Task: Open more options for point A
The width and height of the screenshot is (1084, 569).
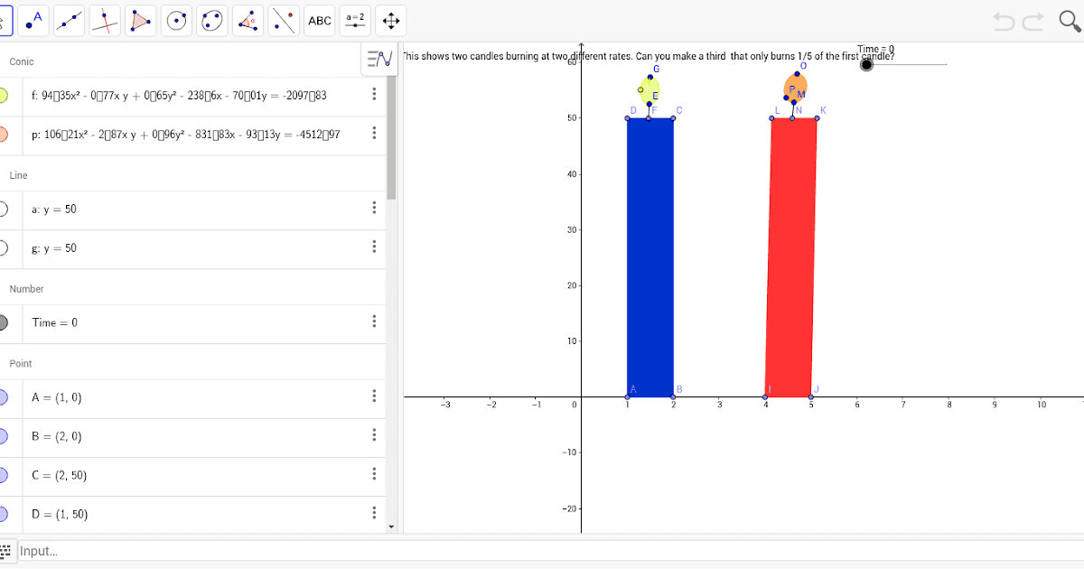Action: pyautogui.click(x=374, y=396)
